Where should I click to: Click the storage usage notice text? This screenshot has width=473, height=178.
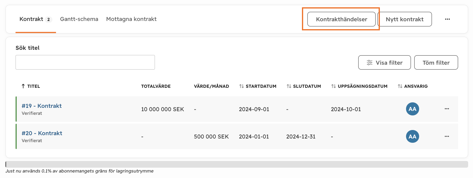point(79,171)
